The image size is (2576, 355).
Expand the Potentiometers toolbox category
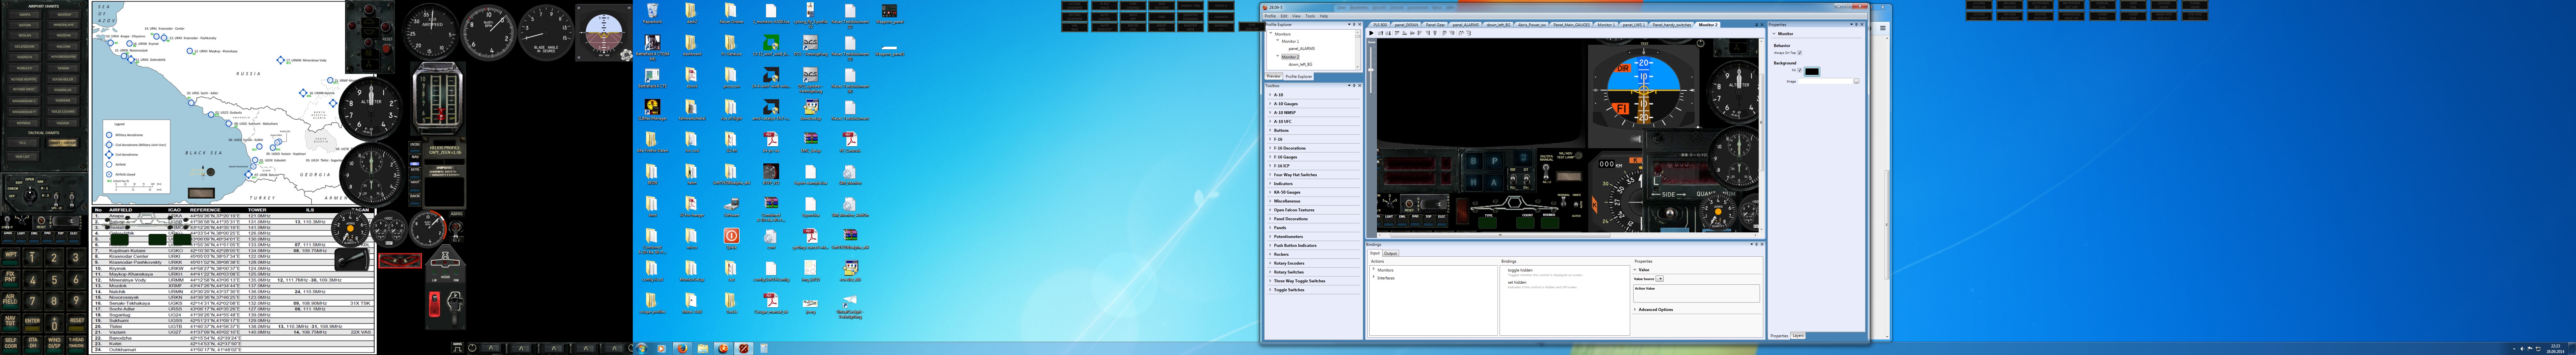[x=1270, y=236]
